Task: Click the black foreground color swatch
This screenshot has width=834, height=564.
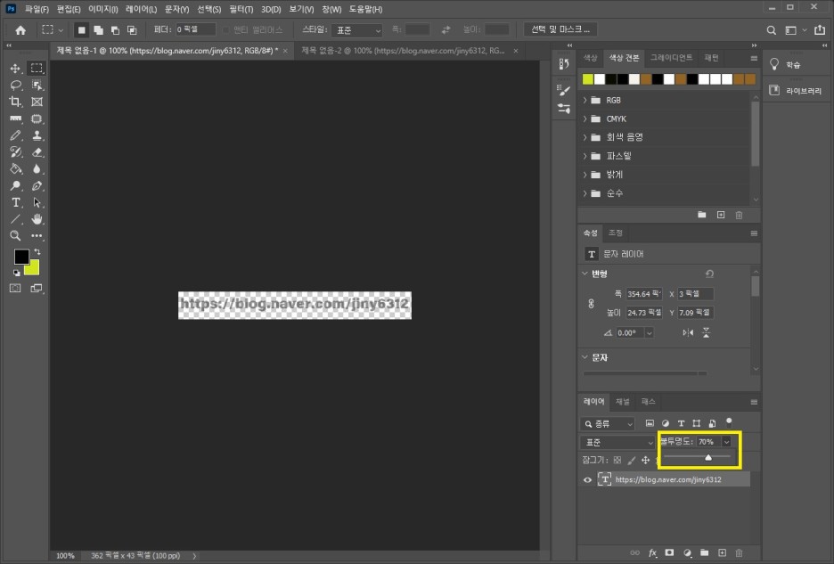Action: pos(20,257)
